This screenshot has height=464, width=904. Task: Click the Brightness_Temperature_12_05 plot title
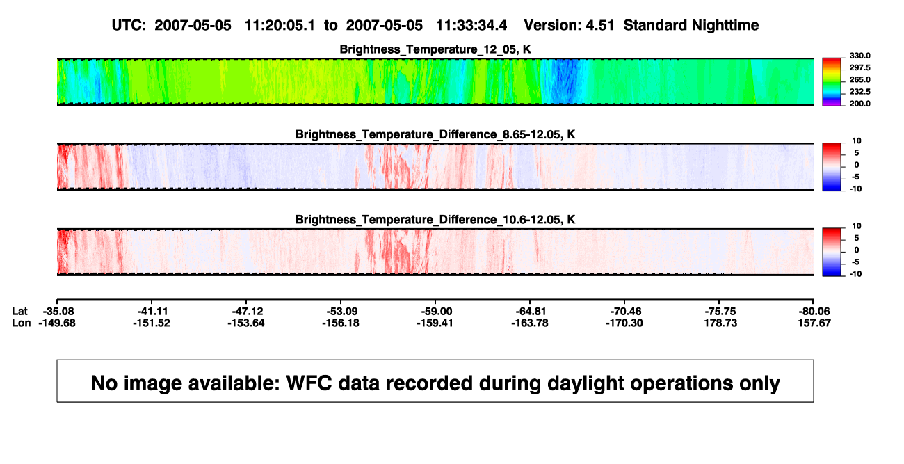coord(435,49)
